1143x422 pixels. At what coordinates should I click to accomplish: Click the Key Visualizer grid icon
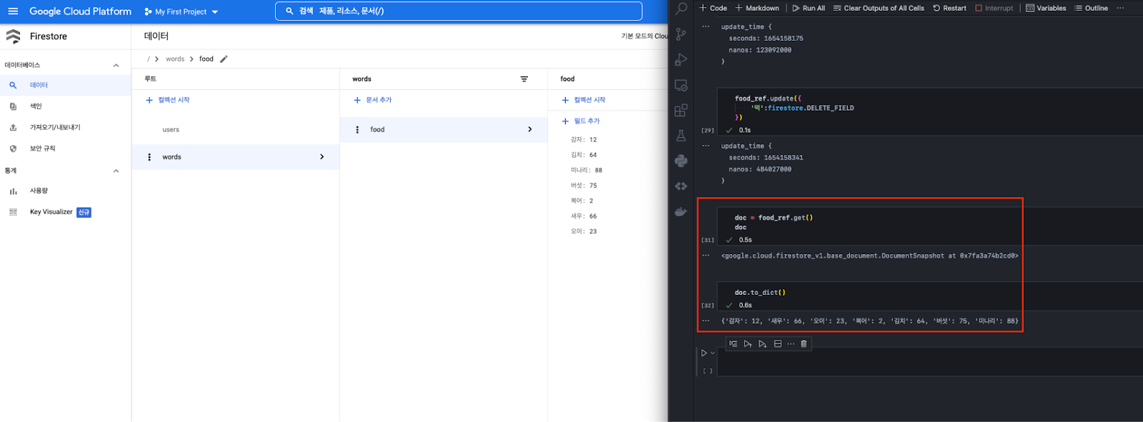pyautogui.click(x=13, y=212)
